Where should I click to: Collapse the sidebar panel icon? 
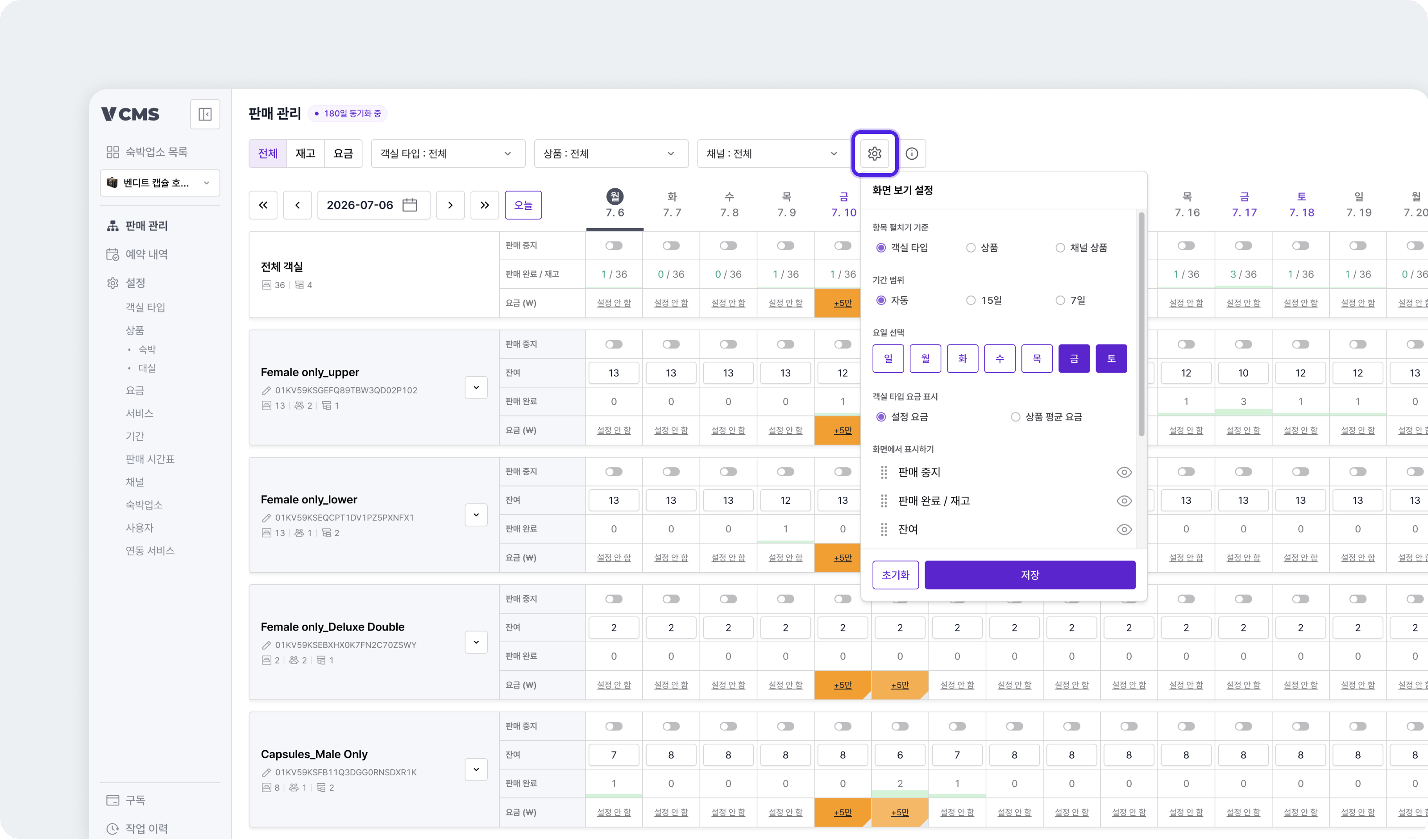click(204, 114)
